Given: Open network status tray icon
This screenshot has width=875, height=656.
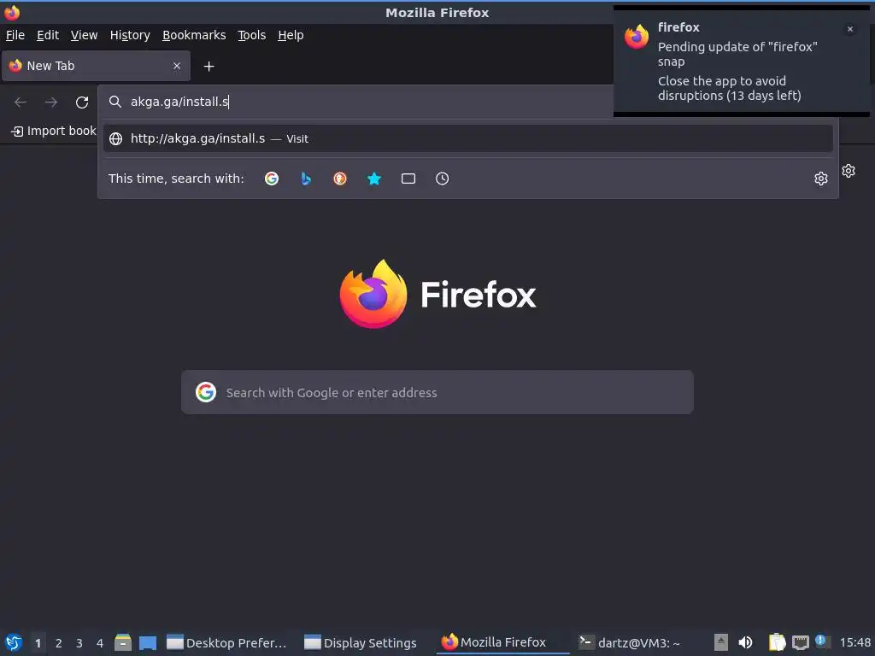Looking at the screenshot, I should coord(801,642).
